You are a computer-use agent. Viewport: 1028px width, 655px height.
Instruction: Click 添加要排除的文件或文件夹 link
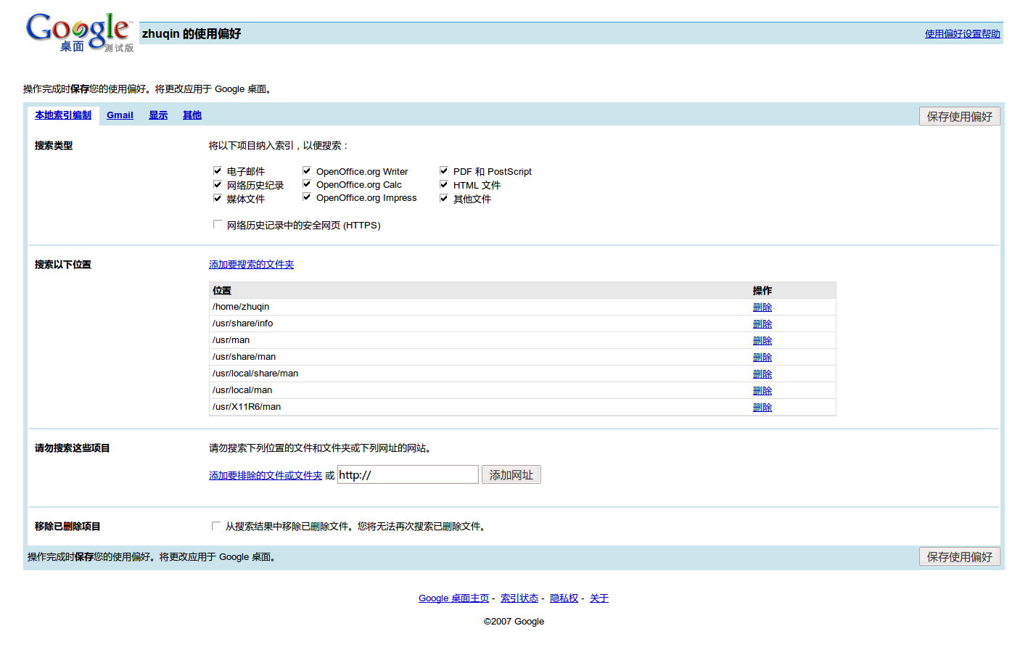pyautogui.click(x=266, y=476)
